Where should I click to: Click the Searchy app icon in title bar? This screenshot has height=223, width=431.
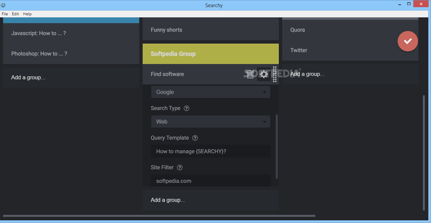3,5
